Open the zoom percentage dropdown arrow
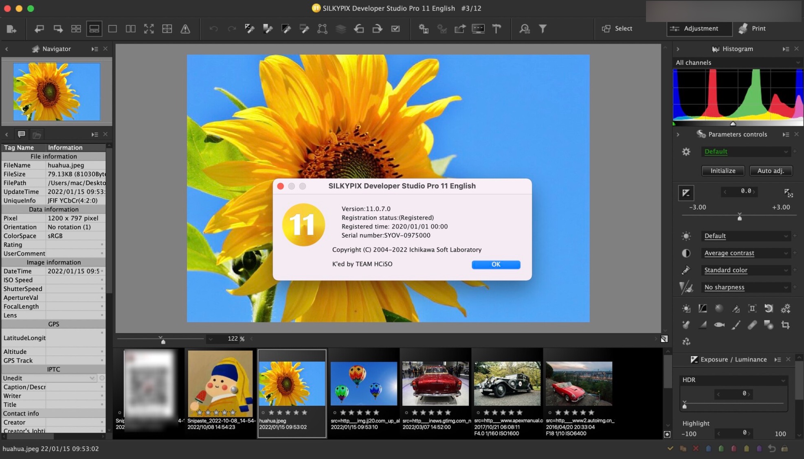The image size is (804, 459). pos(211,339)
